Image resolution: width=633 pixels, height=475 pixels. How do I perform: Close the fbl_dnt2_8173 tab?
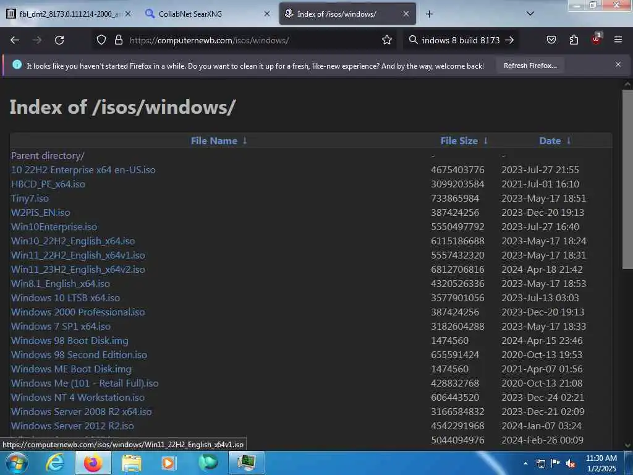pyautogui.click(x=128, y=14)
